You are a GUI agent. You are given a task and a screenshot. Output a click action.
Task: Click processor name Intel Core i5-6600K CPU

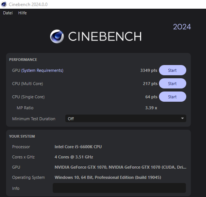click(x=78, y=147)
